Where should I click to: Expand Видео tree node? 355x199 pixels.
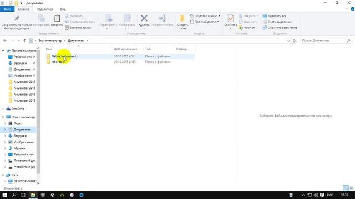[5, 123]
